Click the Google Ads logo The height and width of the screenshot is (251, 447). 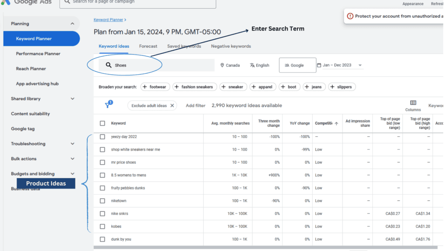6,2
